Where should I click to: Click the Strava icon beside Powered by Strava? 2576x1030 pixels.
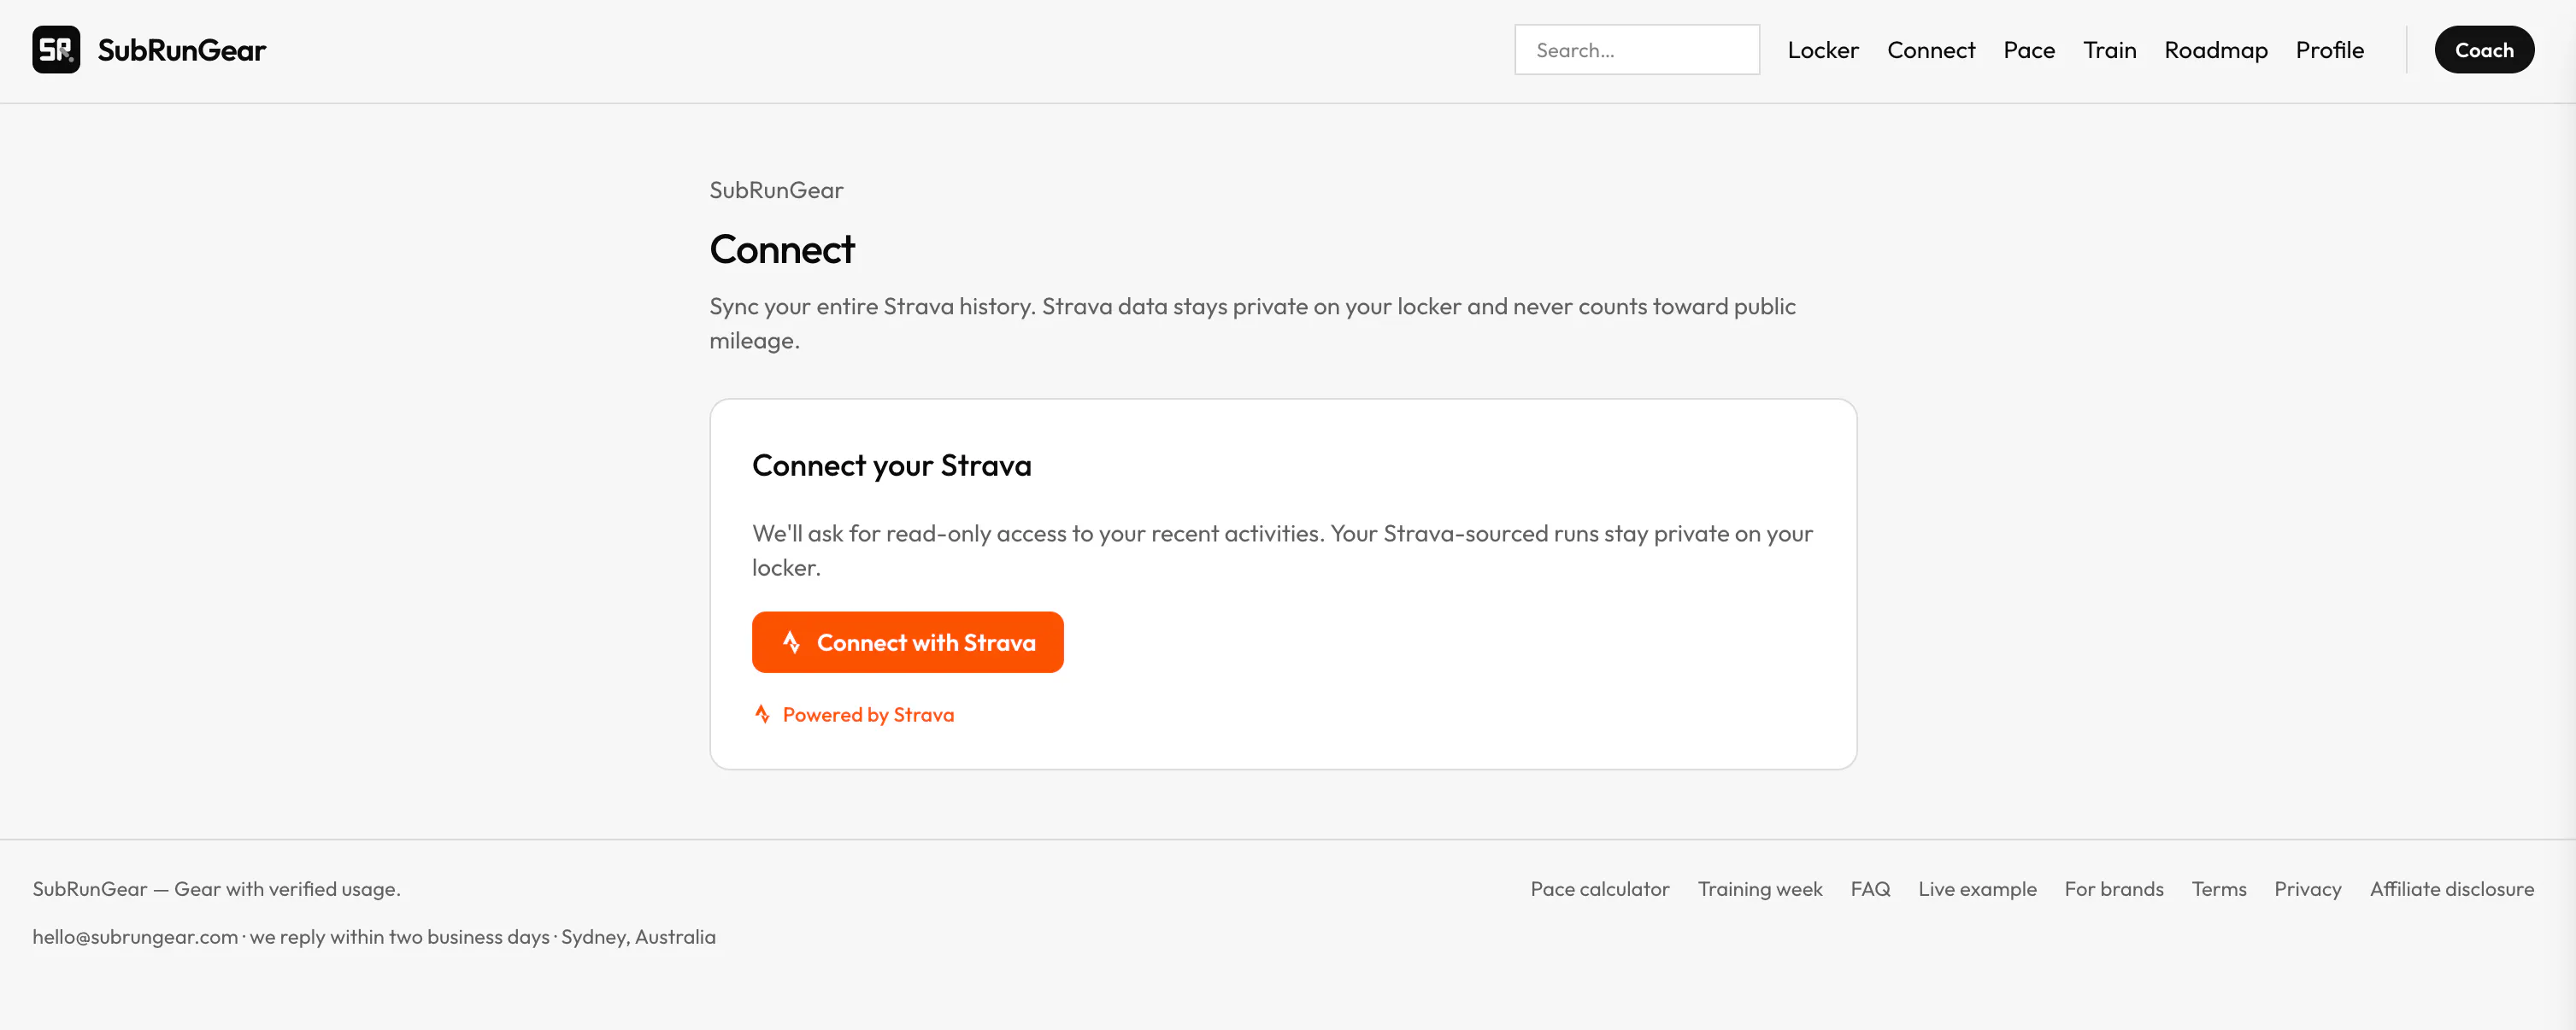[x=762, y=714]
